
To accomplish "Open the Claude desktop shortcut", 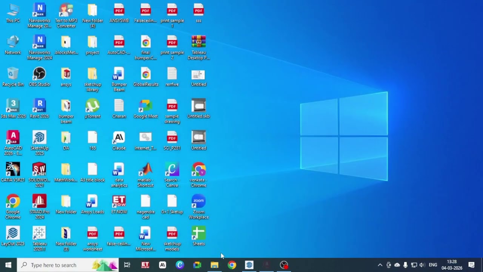I will click(x=119, y=141).
